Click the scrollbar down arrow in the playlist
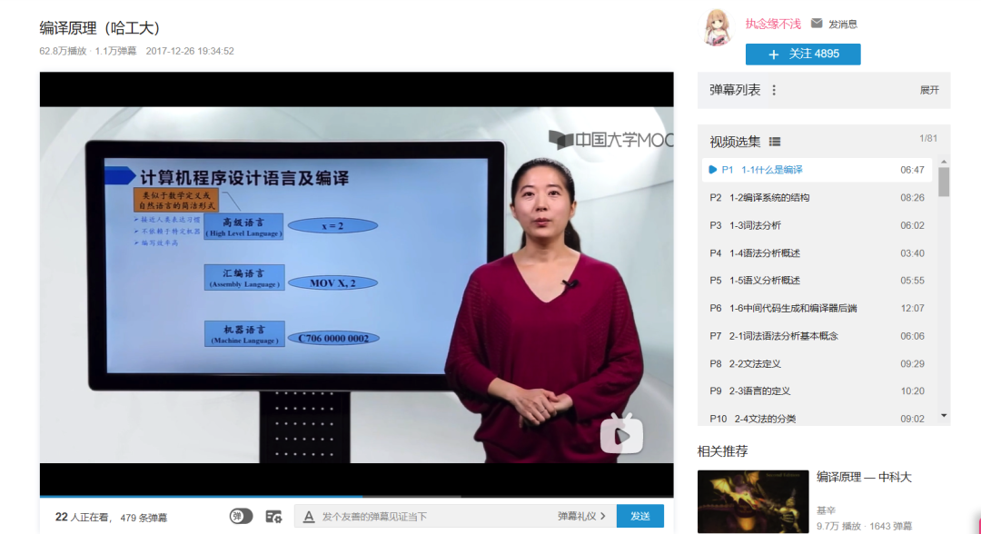The image size is (981, 534). (x=944, y=415)
